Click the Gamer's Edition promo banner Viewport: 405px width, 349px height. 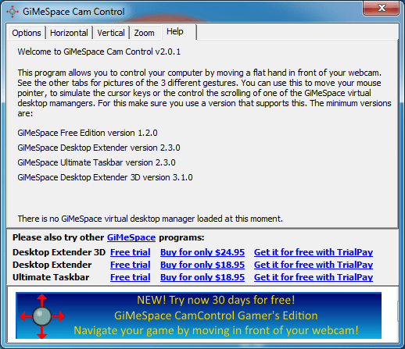[199, 315]
